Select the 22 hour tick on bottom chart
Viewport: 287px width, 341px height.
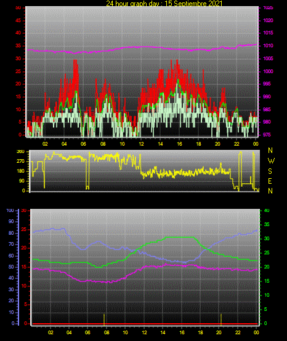[238, 332]
